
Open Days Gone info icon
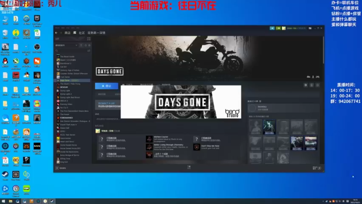(x=312, y=85)
